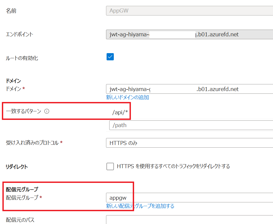
Task: Click the ルートの有効化 label
Action: pyautogui.click(x=22, y=58)
